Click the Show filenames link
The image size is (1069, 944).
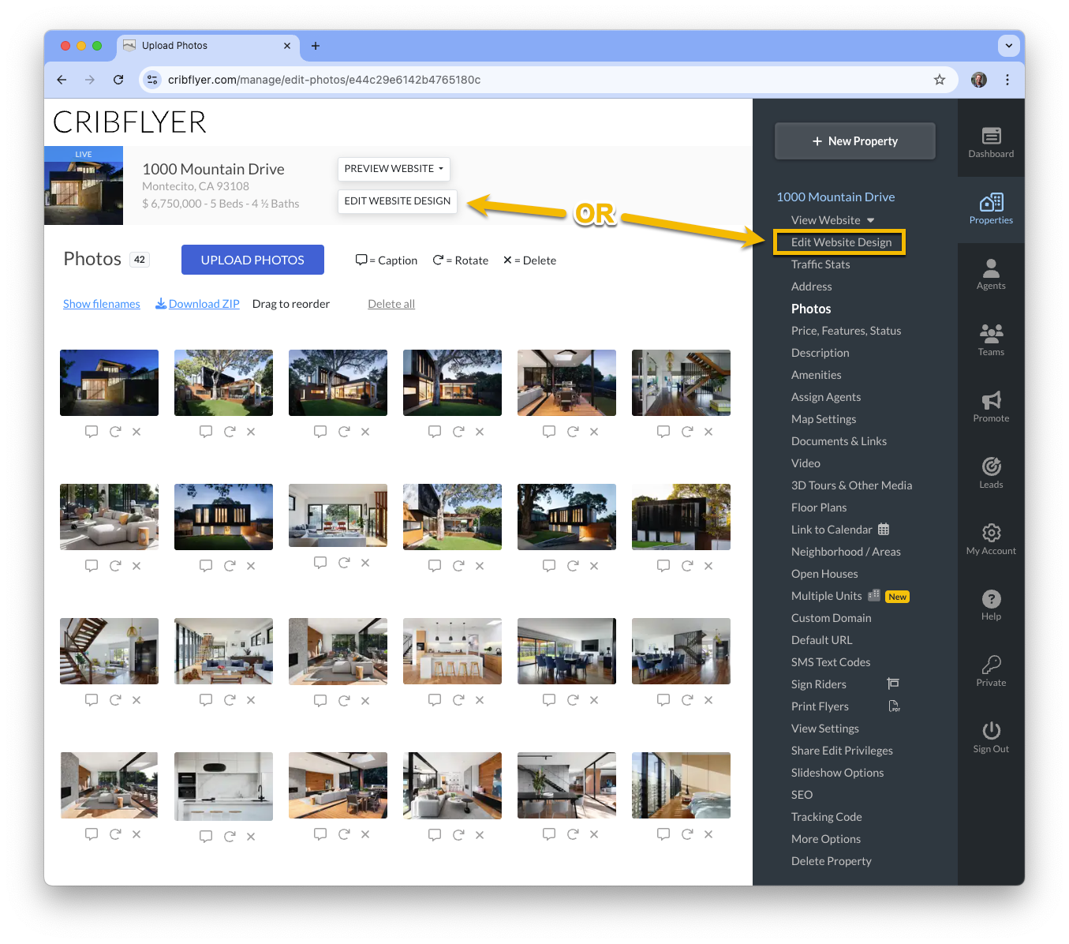[x=102, y=304]
